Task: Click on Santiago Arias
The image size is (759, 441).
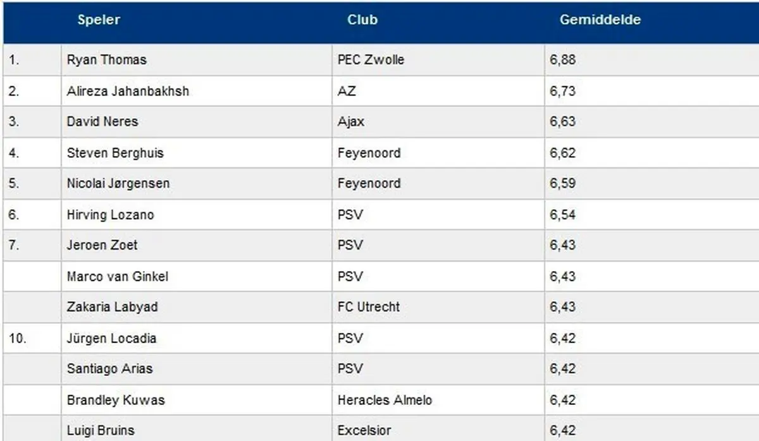Action: point(110,368)
